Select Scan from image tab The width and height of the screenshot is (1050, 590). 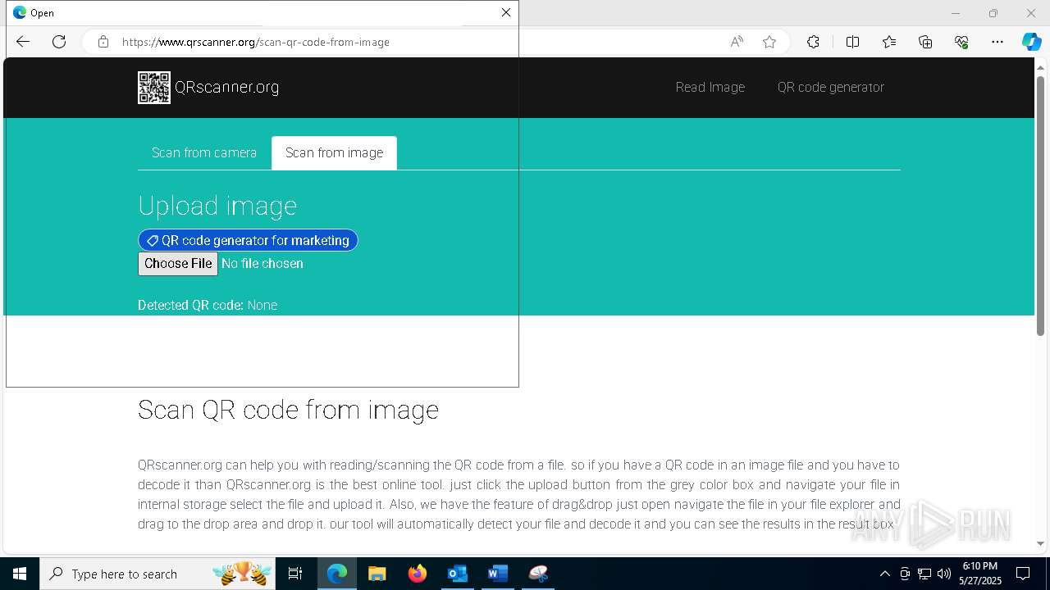(334, 153)
